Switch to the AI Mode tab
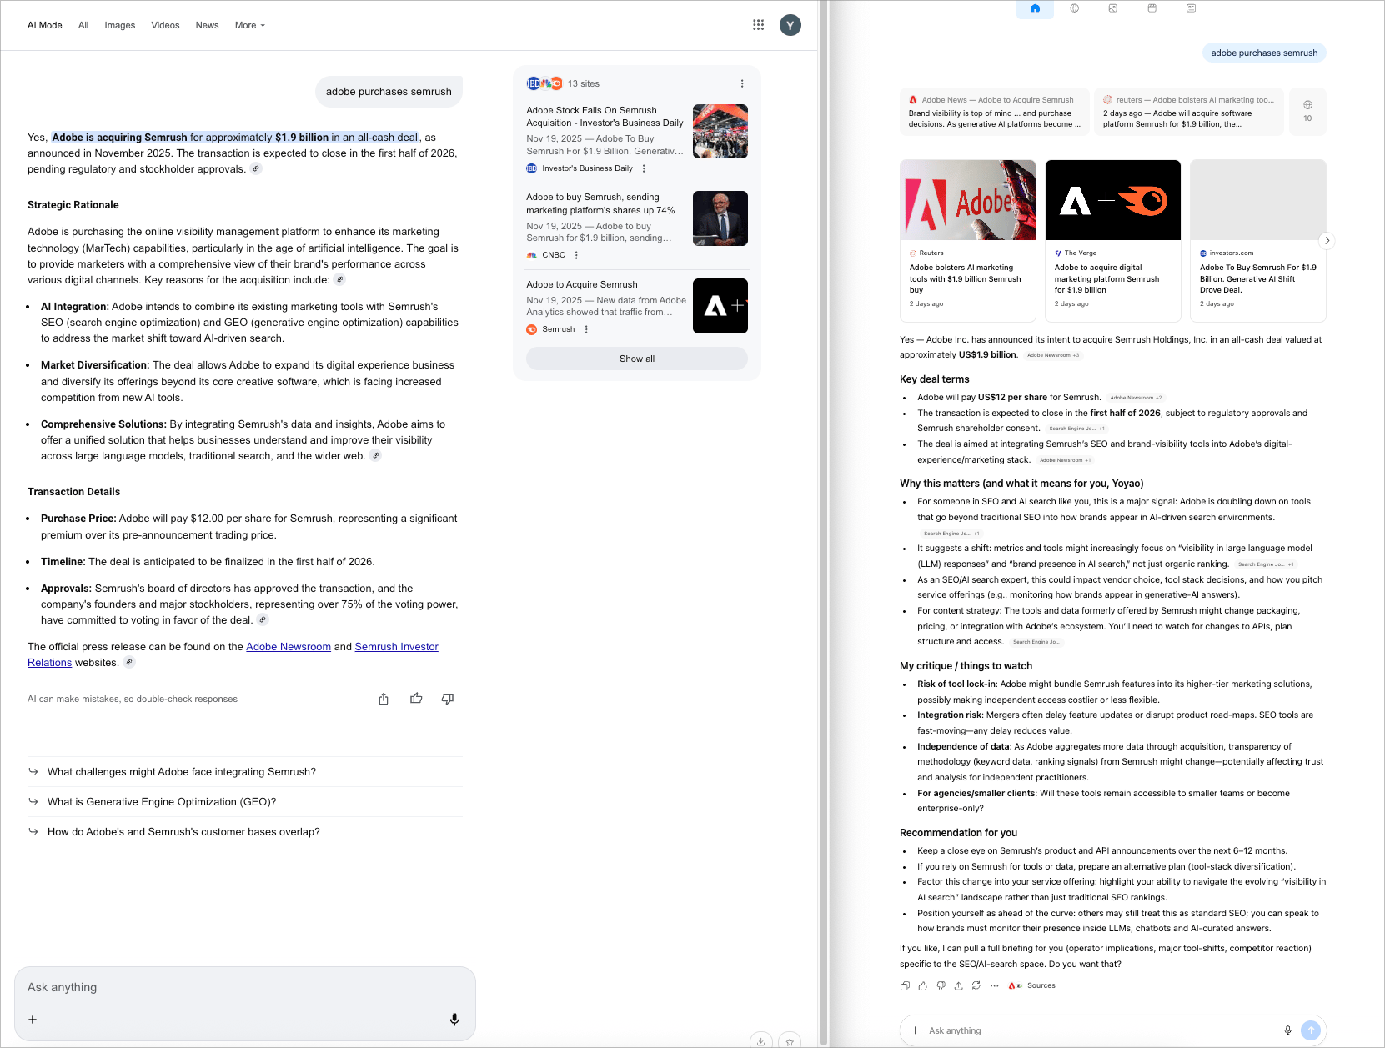Viewport: 1385px width, 1048px height. tap(45, 25)
